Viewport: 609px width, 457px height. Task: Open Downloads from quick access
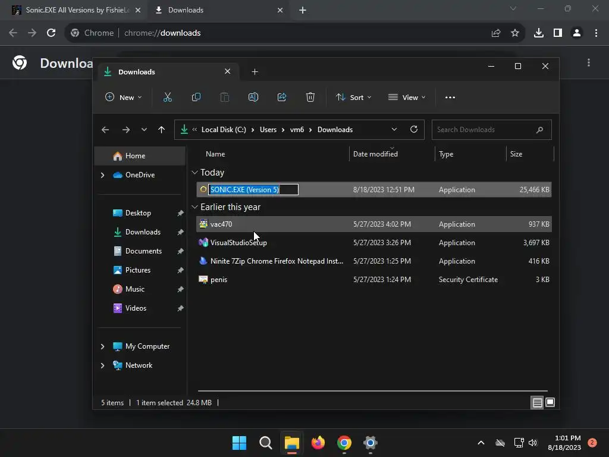click(x=142, y=232)
